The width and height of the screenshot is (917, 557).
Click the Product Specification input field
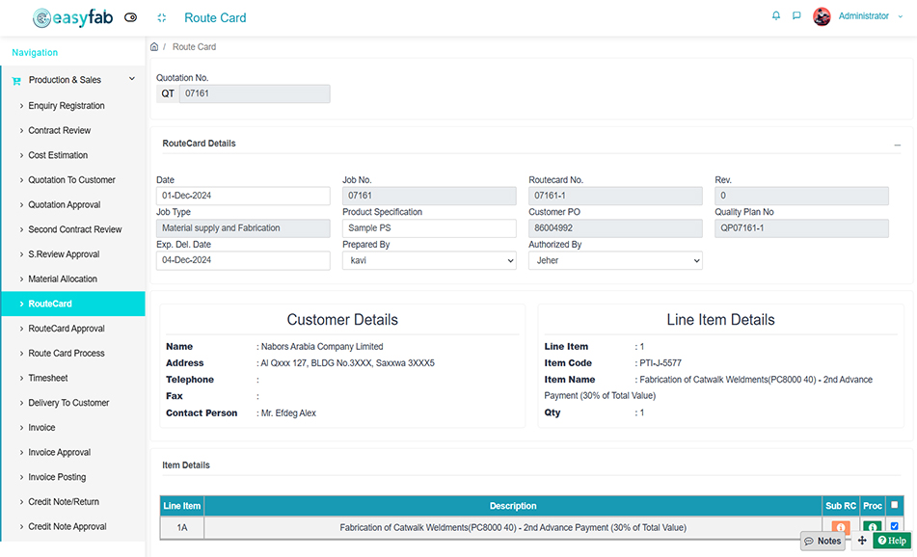[429, 228]
